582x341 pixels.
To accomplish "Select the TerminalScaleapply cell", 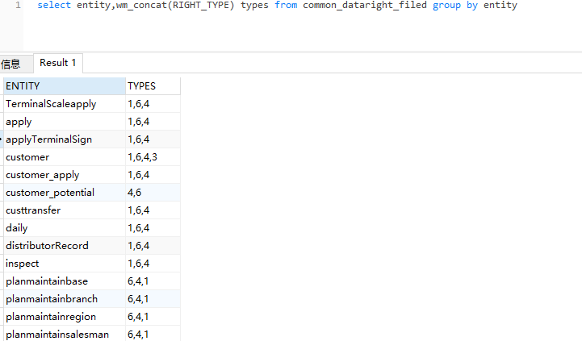I will coord(65,104).
